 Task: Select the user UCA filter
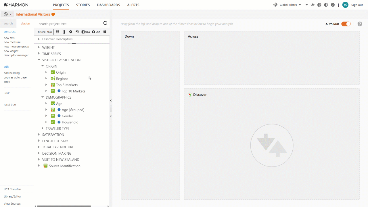click(x=96, y=32)
